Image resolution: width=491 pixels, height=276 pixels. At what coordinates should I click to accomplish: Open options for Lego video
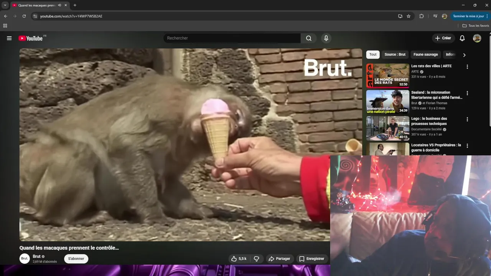click(x=467, y=119)
